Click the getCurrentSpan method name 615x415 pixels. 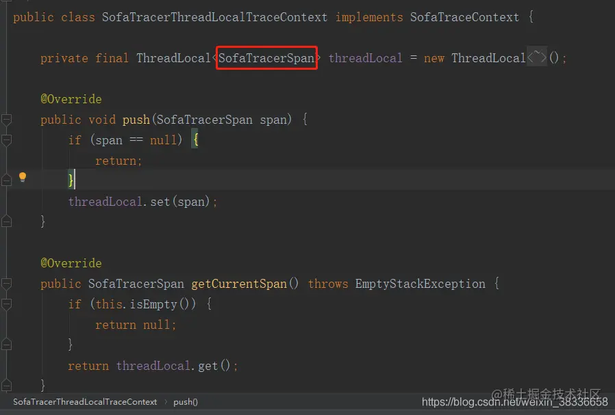[x=239, y=284]
